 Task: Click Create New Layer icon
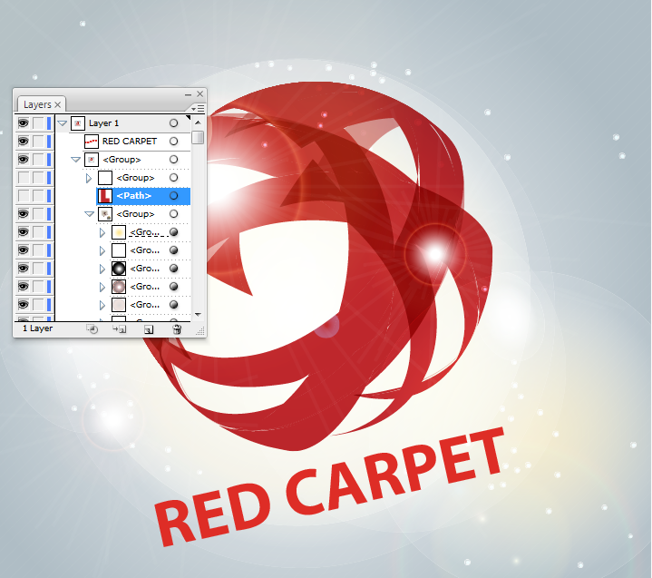pos(149,329)
